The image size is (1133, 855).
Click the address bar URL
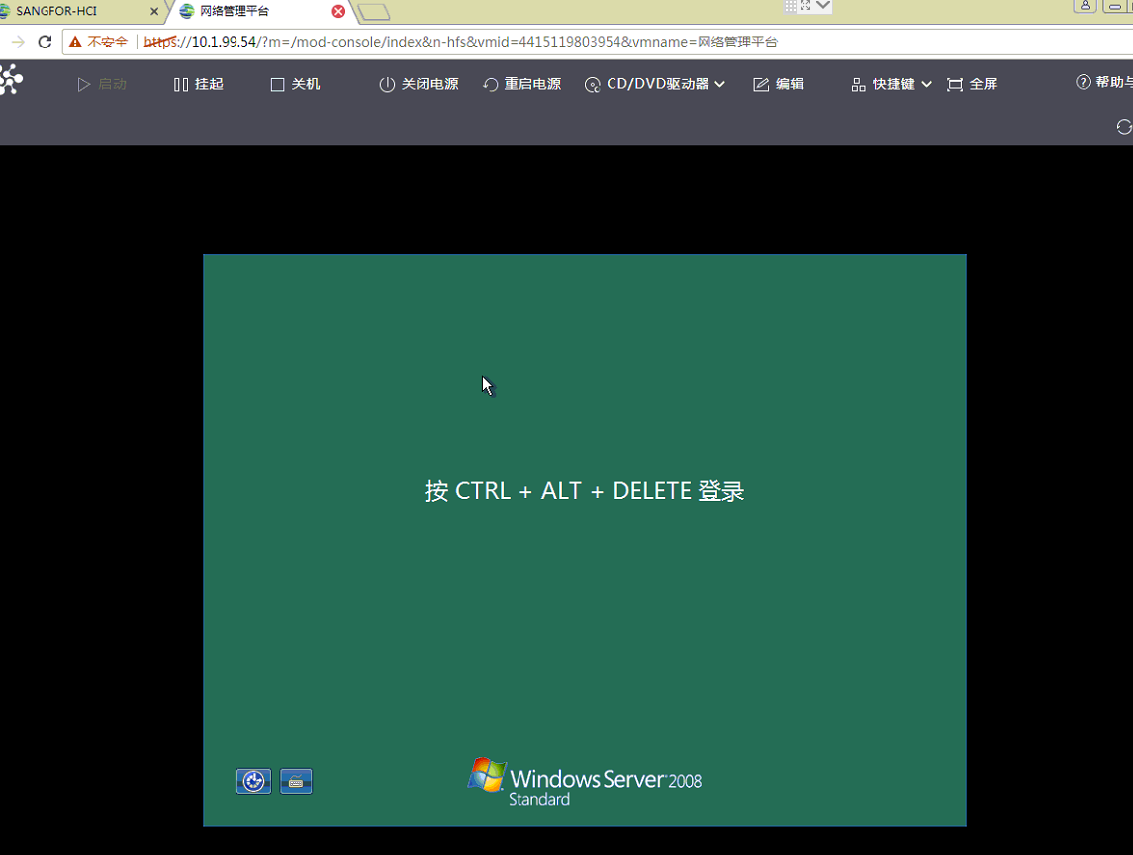tap(460, 42)
